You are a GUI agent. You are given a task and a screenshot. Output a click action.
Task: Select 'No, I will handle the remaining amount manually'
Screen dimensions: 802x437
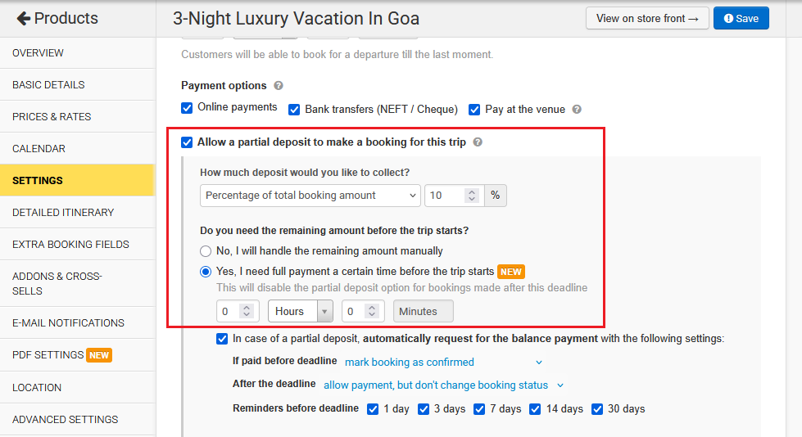point(206,251)
